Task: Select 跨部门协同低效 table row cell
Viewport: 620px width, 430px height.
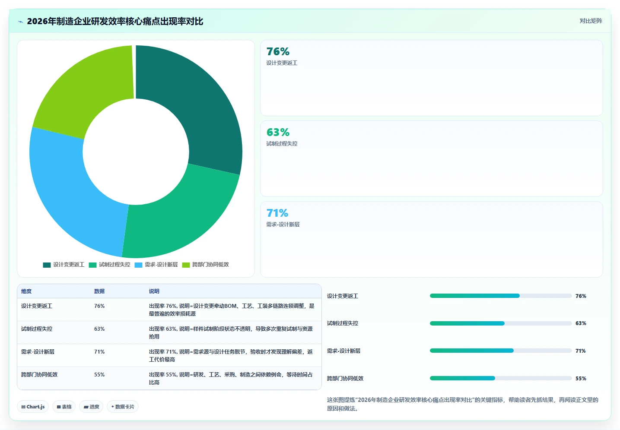Action: pyautogui.click(x=39, y=375)
